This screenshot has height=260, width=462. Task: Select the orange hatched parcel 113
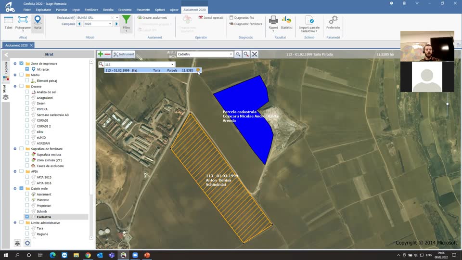coord(221,178)
